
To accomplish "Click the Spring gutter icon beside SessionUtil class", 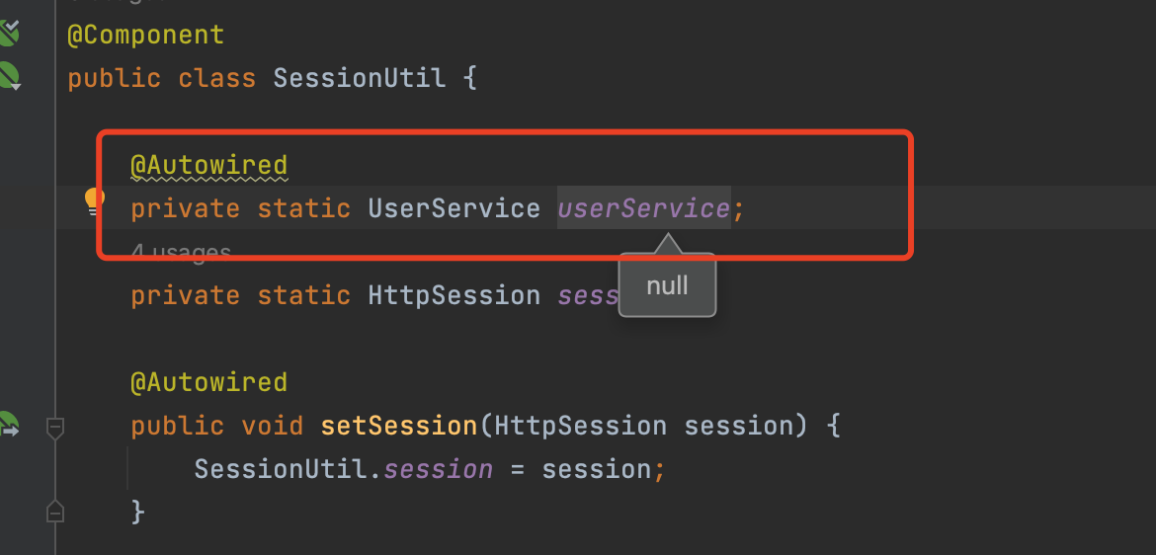I will 8,76.
